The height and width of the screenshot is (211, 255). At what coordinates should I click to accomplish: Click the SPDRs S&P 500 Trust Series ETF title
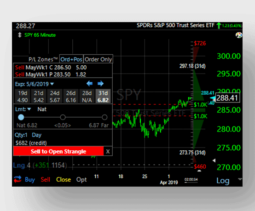[x=175, y=25]
